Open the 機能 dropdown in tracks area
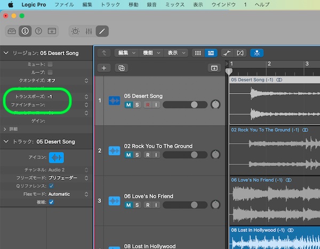The width and height of the screenshot is (320, 249). point(151,53)
